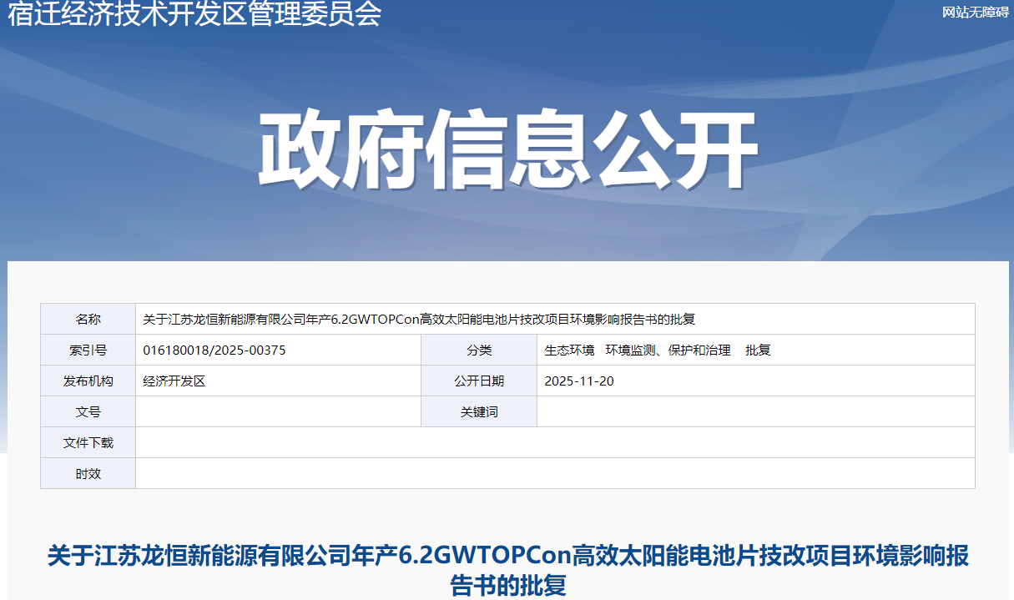The height and width of the screenshot is (600, 1014).
Task: Click the 分类 label cell
Action: click(479, 350)
